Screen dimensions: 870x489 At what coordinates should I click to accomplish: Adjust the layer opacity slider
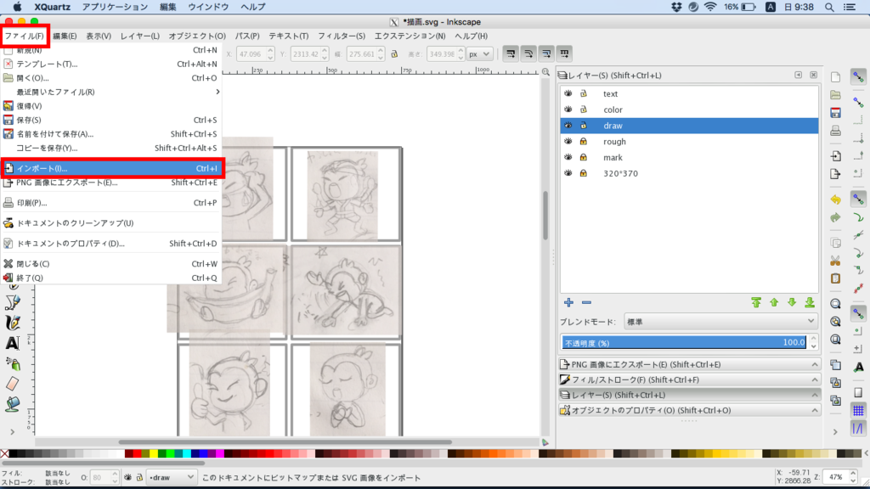tap(684, 343)
